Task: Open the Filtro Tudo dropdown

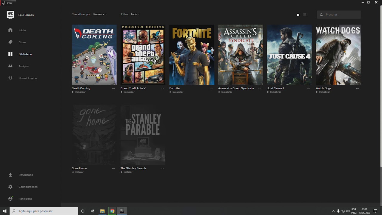Action: click(135, 14)
